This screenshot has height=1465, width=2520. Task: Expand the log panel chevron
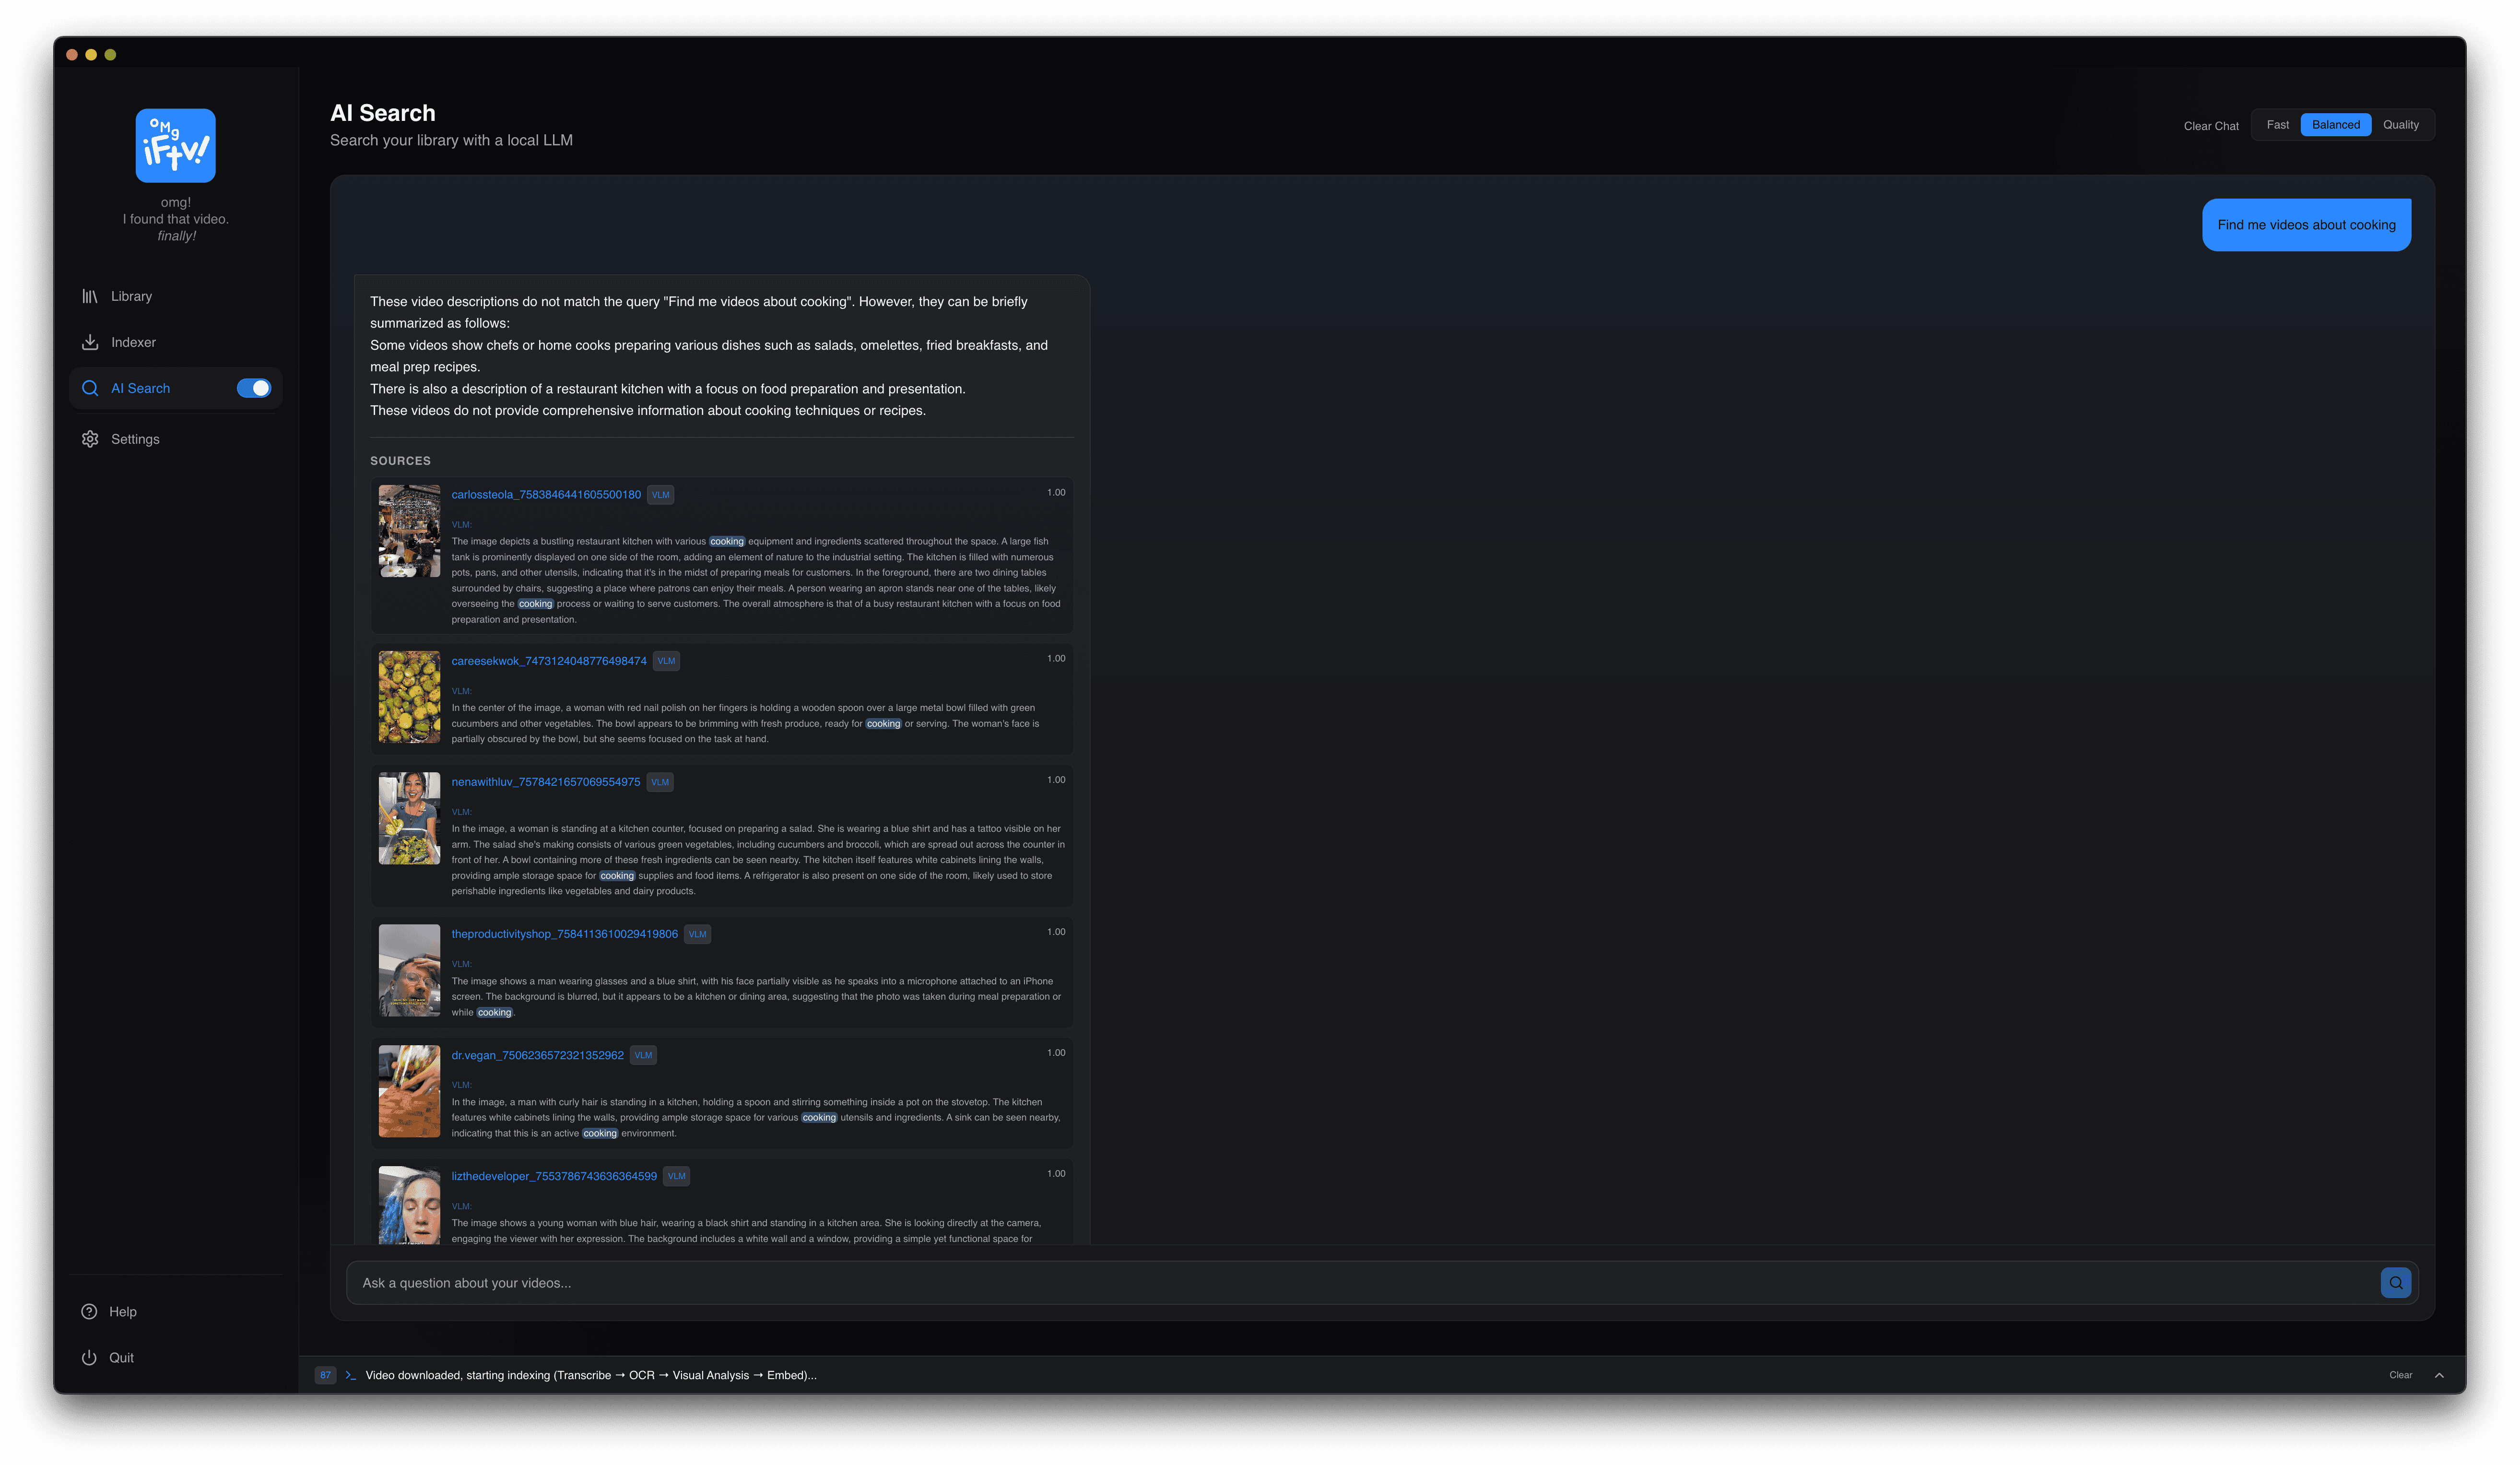[x=2439, y=1376]
